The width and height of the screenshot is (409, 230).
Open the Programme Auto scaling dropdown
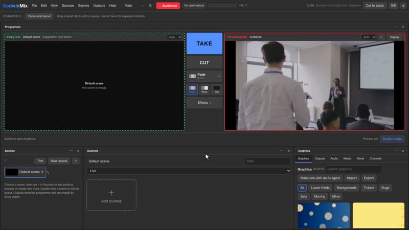pos(369,37)
